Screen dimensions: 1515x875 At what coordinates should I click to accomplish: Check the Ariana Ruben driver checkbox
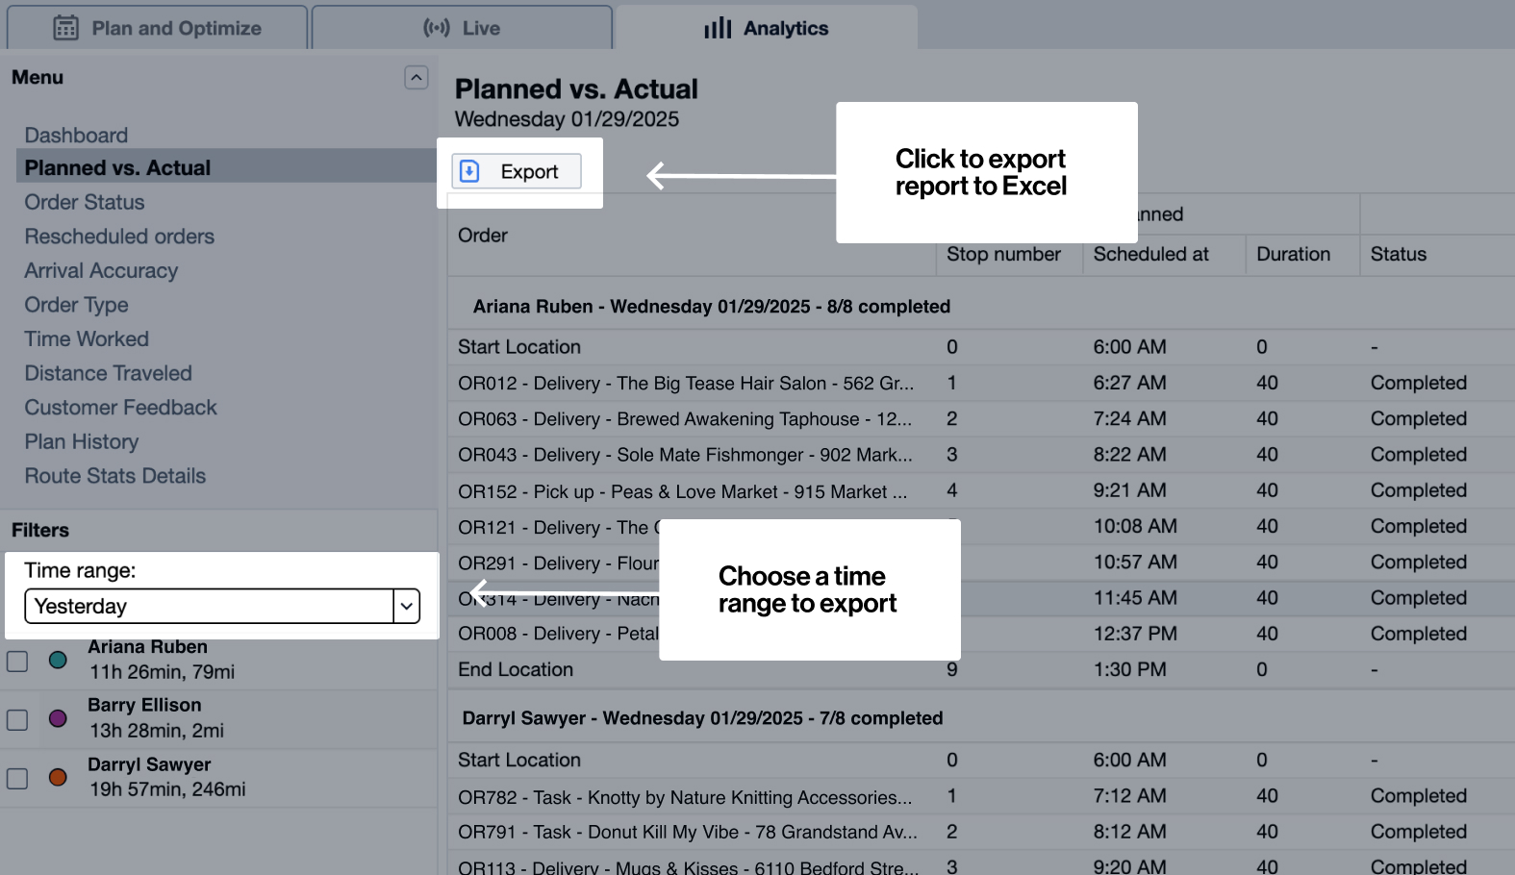17,661
